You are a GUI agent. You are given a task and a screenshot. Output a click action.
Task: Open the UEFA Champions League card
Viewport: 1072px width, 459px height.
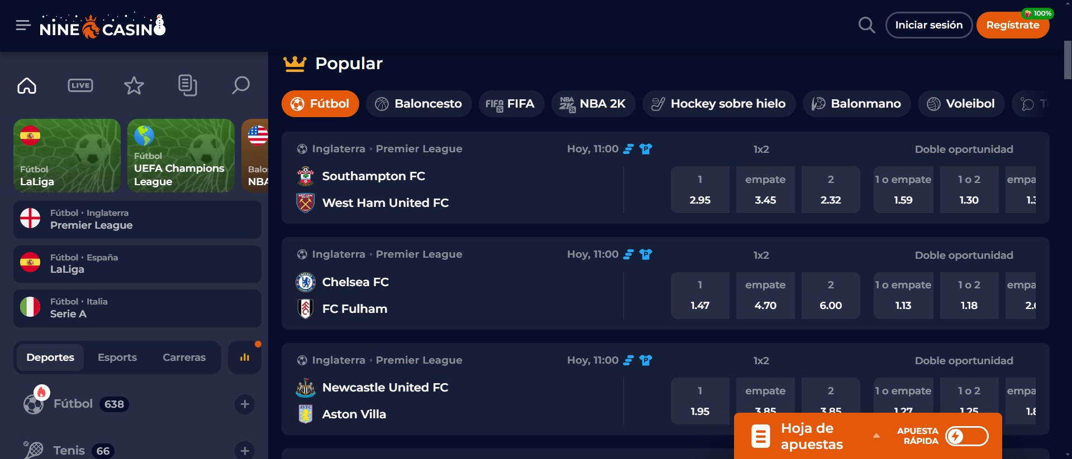[180, 156]
